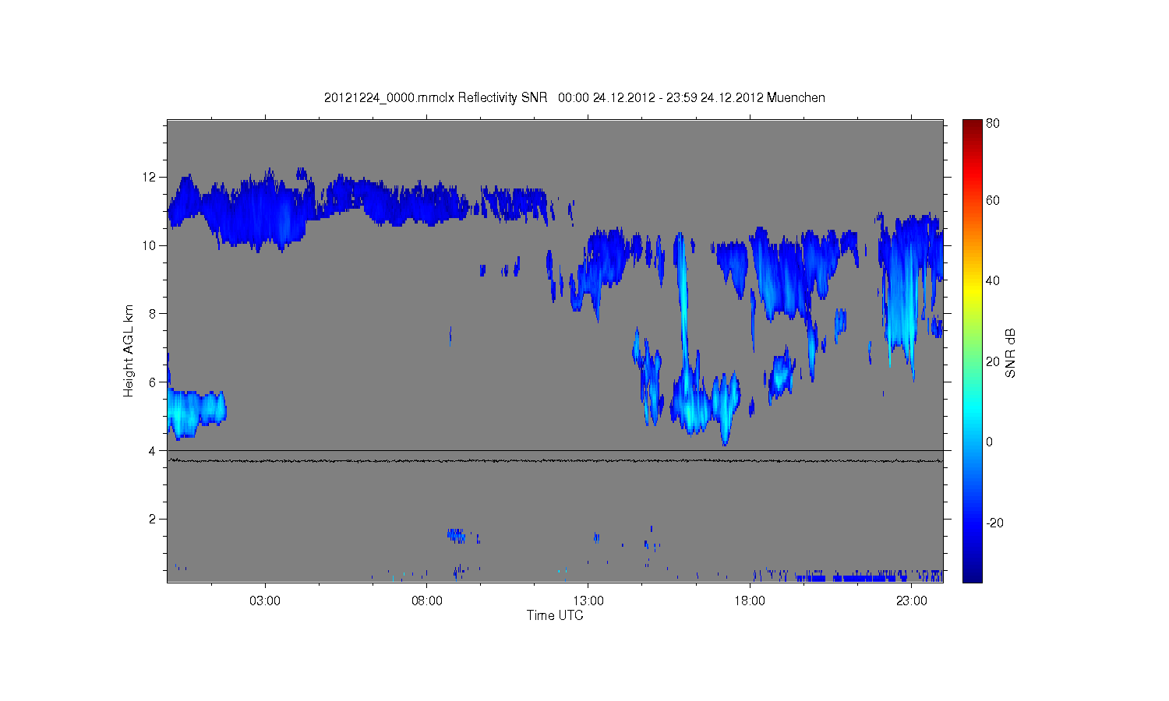
Task: Click the height tick label 8
Action: (x=153, y=314)
